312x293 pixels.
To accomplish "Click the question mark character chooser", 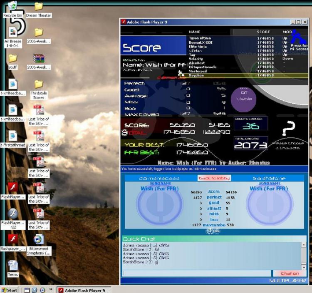I will coord(289,128).
